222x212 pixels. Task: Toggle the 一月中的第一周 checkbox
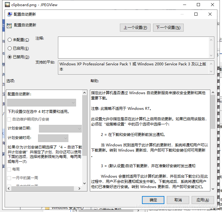[9, 178]
